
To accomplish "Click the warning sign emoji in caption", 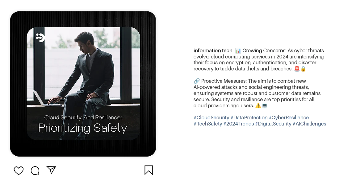I will click(258, 105).
